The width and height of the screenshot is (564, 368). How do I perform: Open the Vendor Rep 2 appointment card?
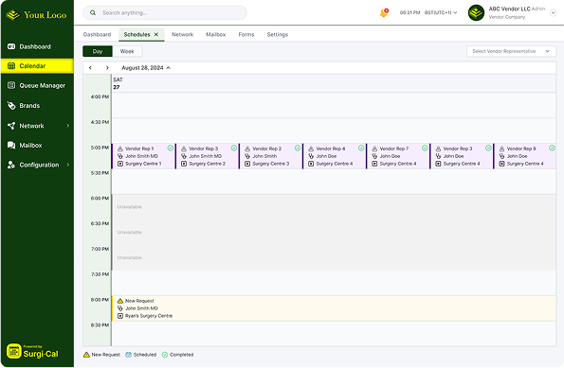[x=271, y=156]
